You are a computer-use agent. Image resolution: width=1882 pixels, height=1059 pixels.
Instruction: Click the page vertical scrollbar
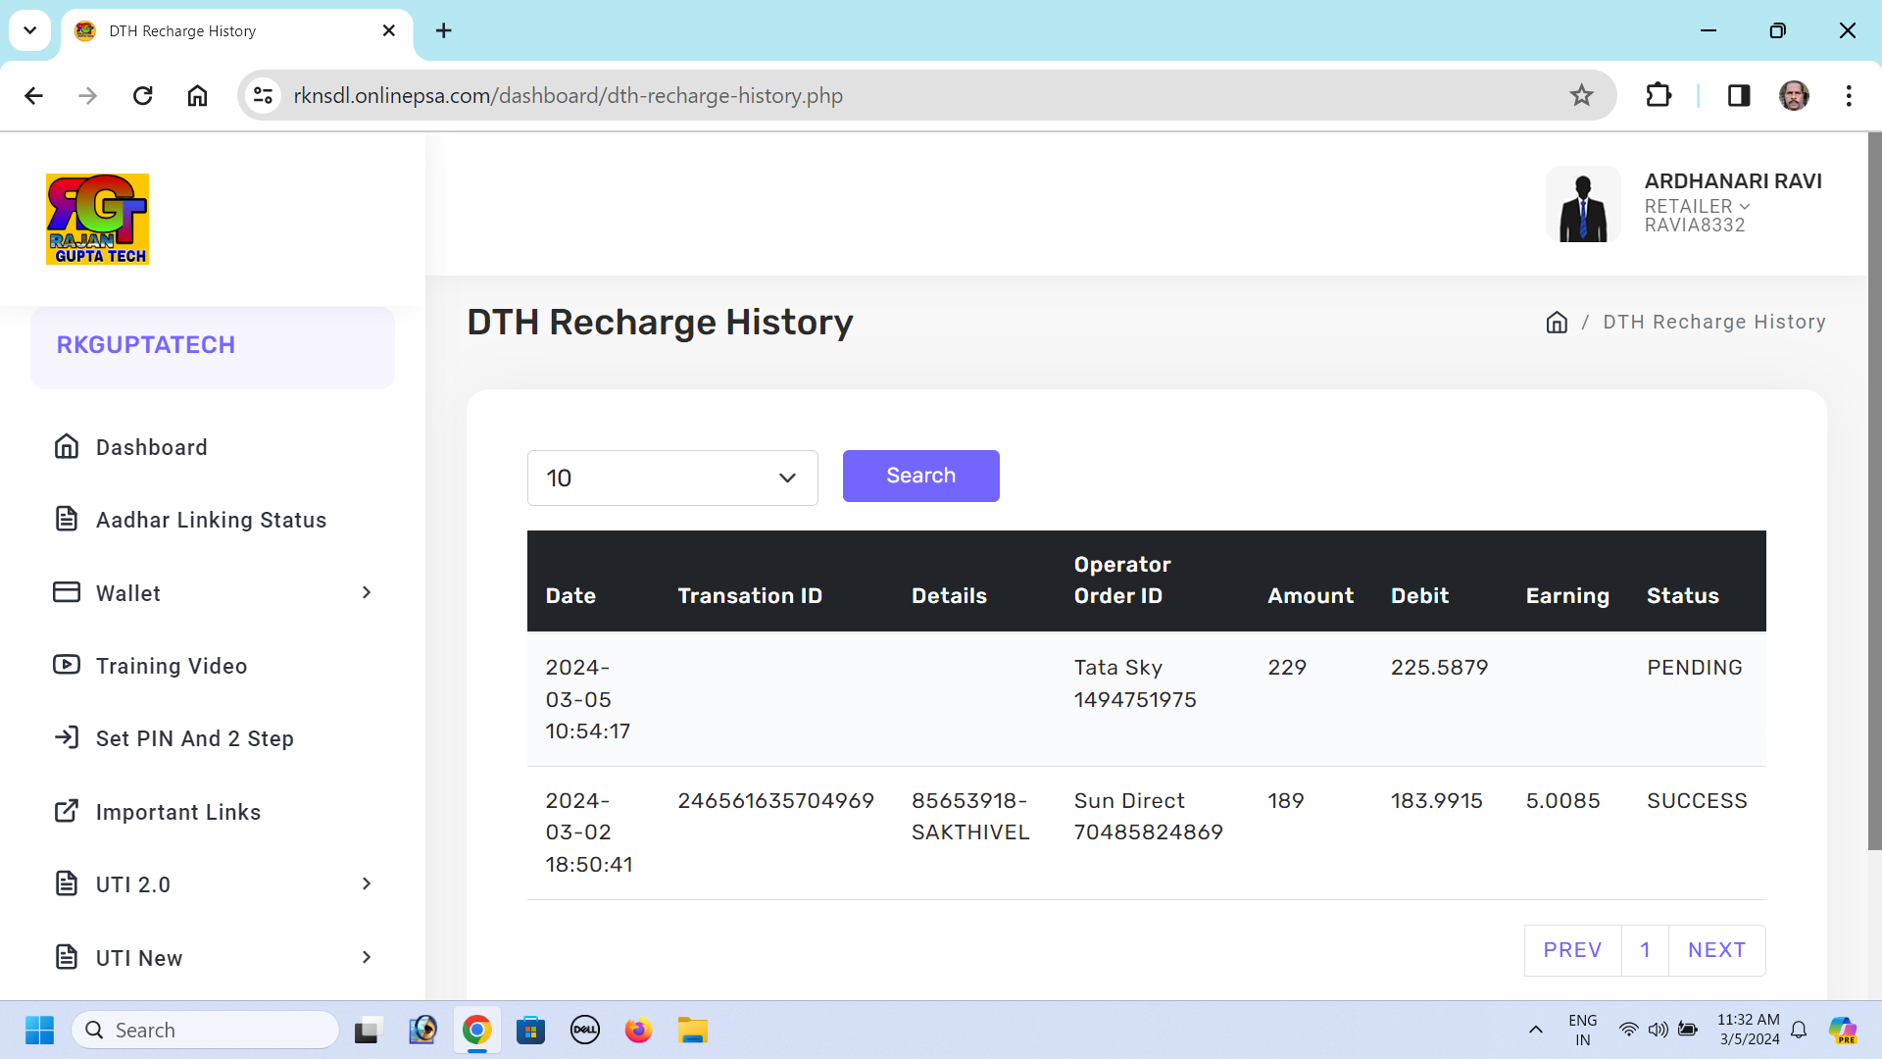pyautogui.click(x=1874, y=490)
